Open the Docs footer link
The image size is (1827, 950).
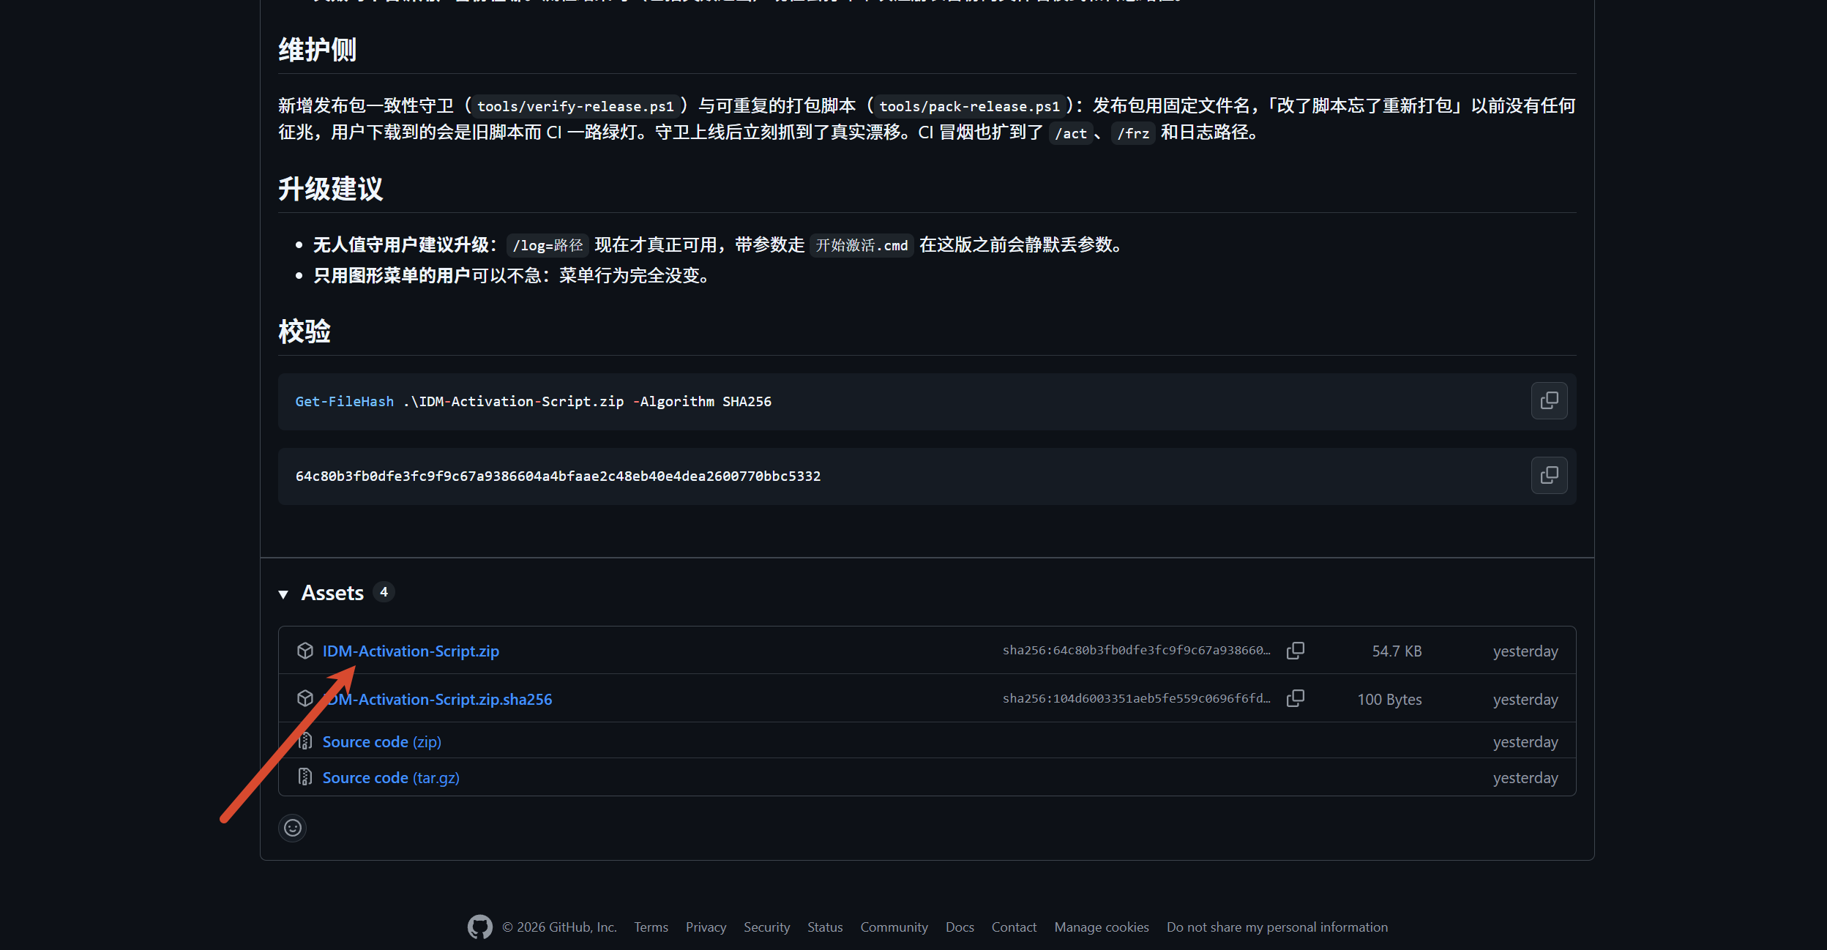click(x=959, y=927)
